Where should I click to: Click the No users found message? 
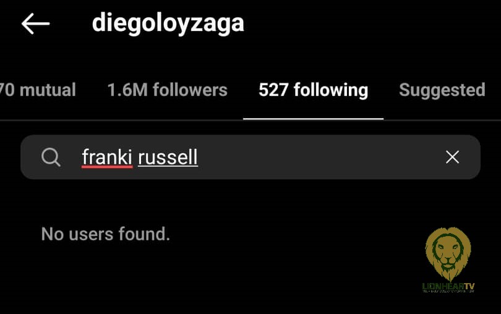(105, 234)
